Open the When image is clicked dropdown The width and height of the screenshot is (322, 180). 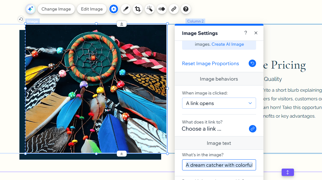coord(219,103)
